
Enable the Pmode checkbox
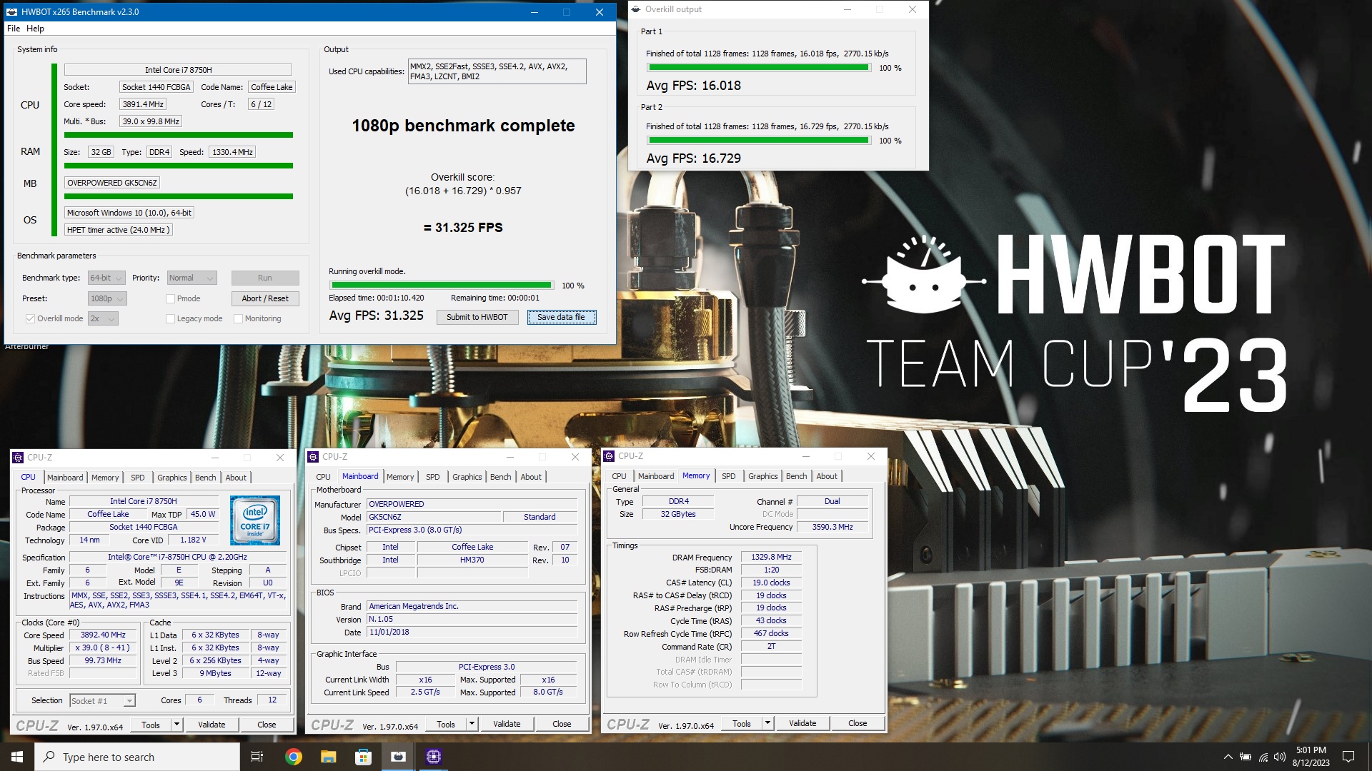(170, 298)
